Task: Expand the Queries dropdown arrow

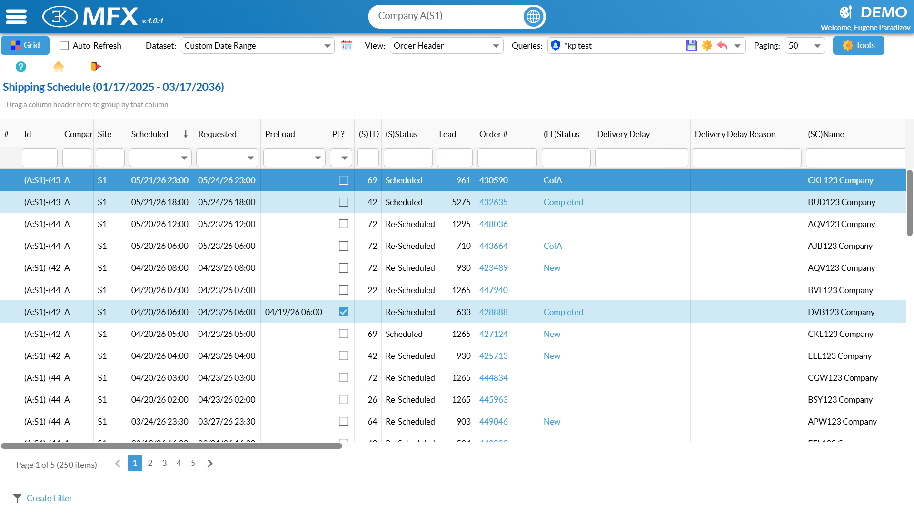Action: coord(737,46)
